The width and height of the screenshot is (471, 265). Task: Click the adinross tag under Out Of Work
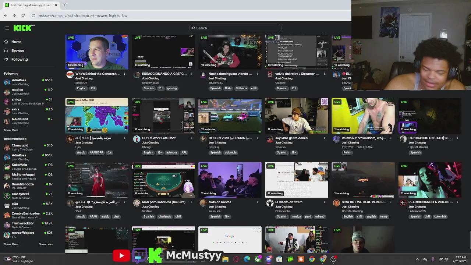click(171, 152)
